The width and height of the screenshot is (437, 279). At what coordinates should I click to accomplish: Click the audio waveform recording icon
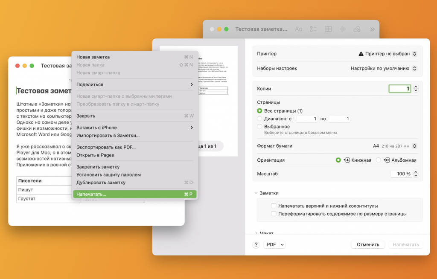(x=342, y=29)
